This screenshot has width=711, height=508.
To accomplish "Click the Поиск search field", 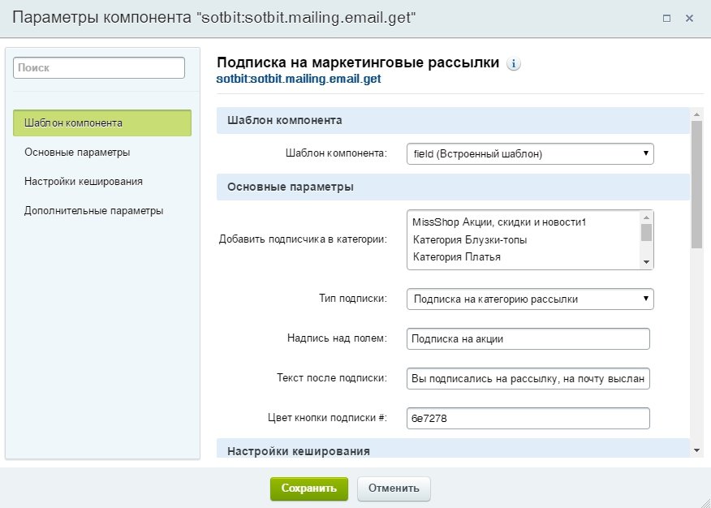I will 99,67.
